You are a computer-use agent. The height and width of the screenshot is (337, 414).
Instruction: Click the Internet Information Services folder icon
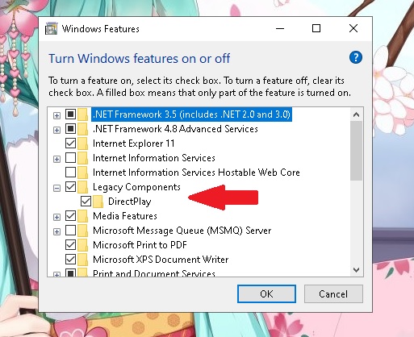click(83, 158)
